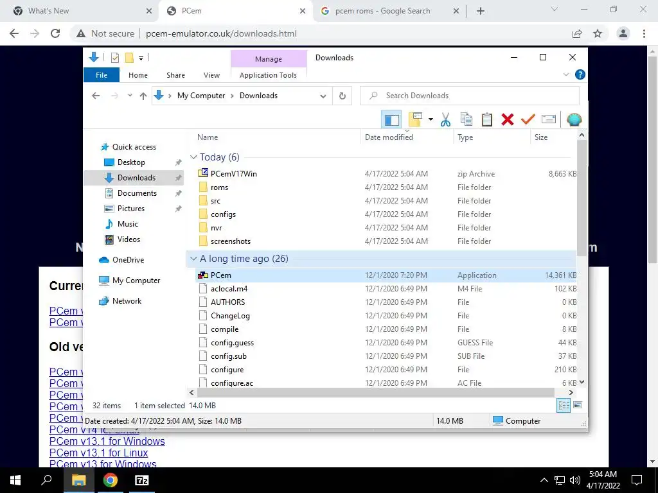Image resolution: width=658 pixels, height=493 pixels.
Task: Select the configs folder
Action: [223, 214]
